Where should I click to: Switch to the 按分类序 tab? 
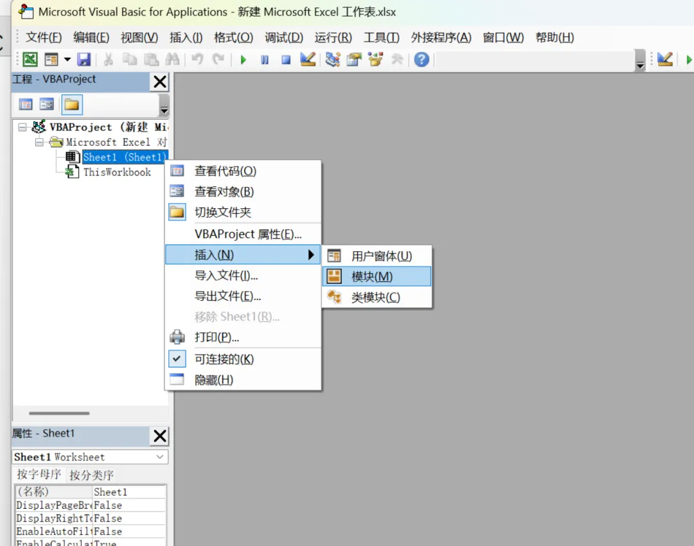92,475
